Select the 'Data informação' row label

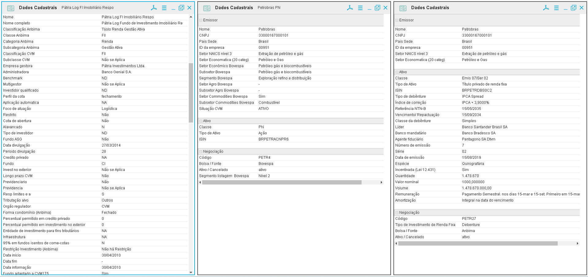[17, 268]
